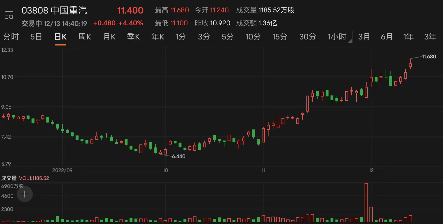Click the 2300 volume axis label

point(7,209)
